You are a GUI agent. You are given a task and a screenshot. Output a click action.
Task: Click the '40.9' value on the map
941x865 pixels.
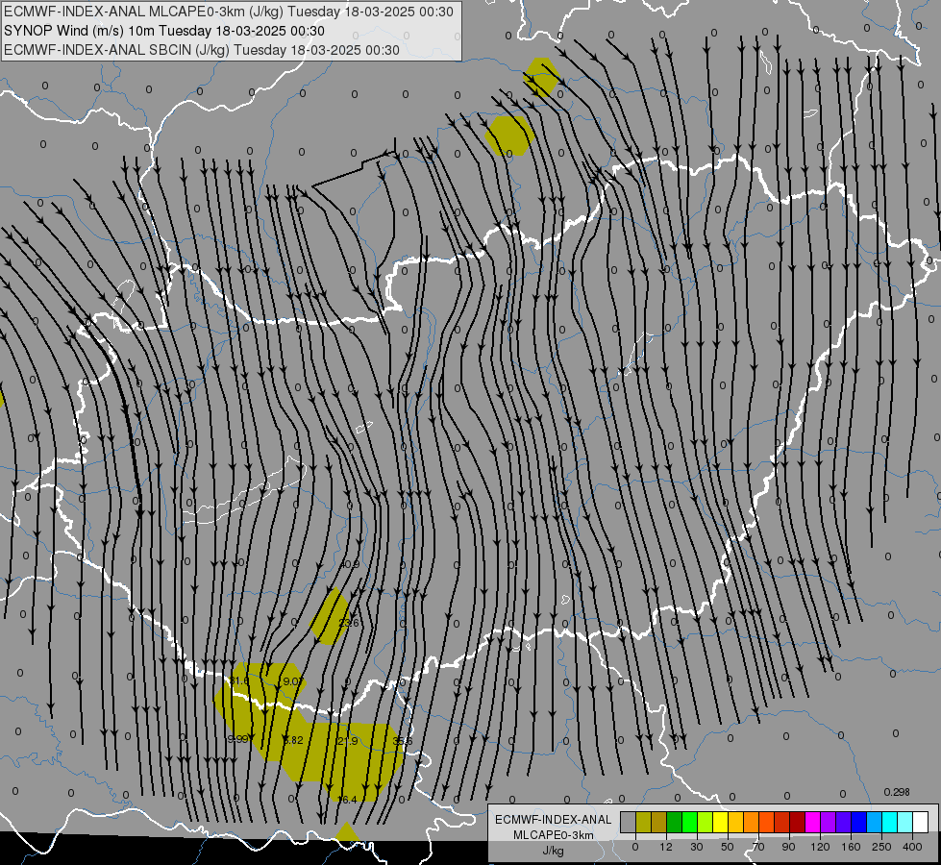pos(349,564)
